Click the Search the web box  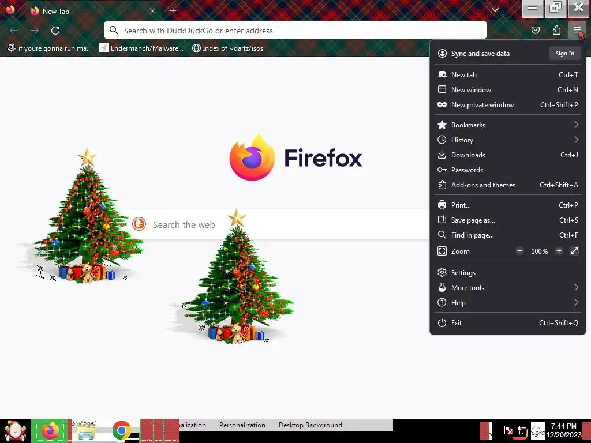(277, 224)
